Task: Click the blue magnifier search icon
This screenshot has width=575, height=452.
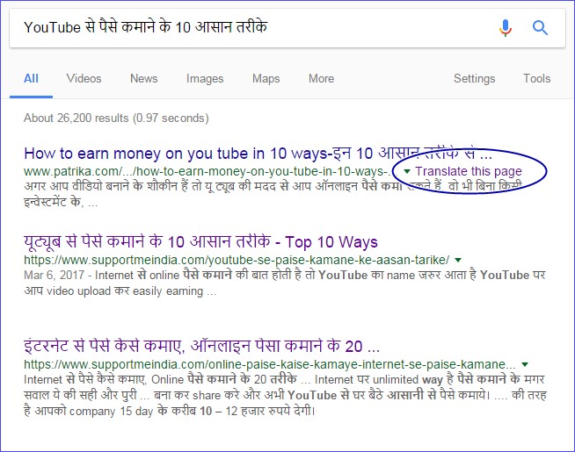Action: (540, 28)
